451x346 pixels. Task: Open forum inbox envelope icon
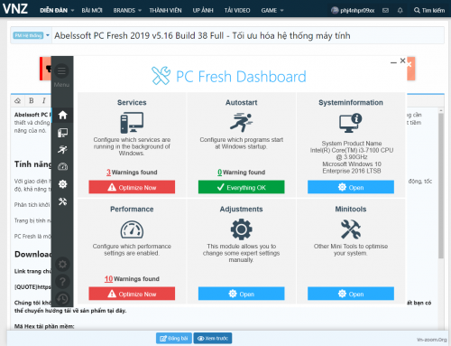pos(385,11)
